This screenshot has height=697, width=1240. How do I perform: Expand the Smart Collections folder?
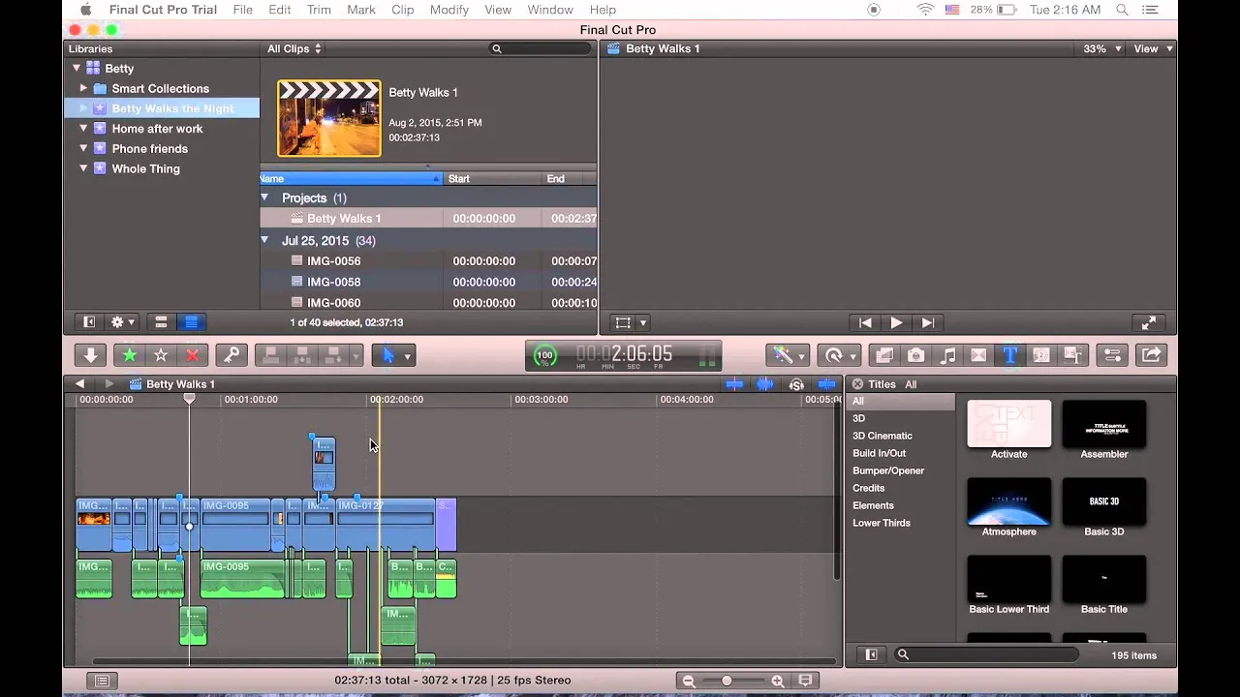[83, 88]
